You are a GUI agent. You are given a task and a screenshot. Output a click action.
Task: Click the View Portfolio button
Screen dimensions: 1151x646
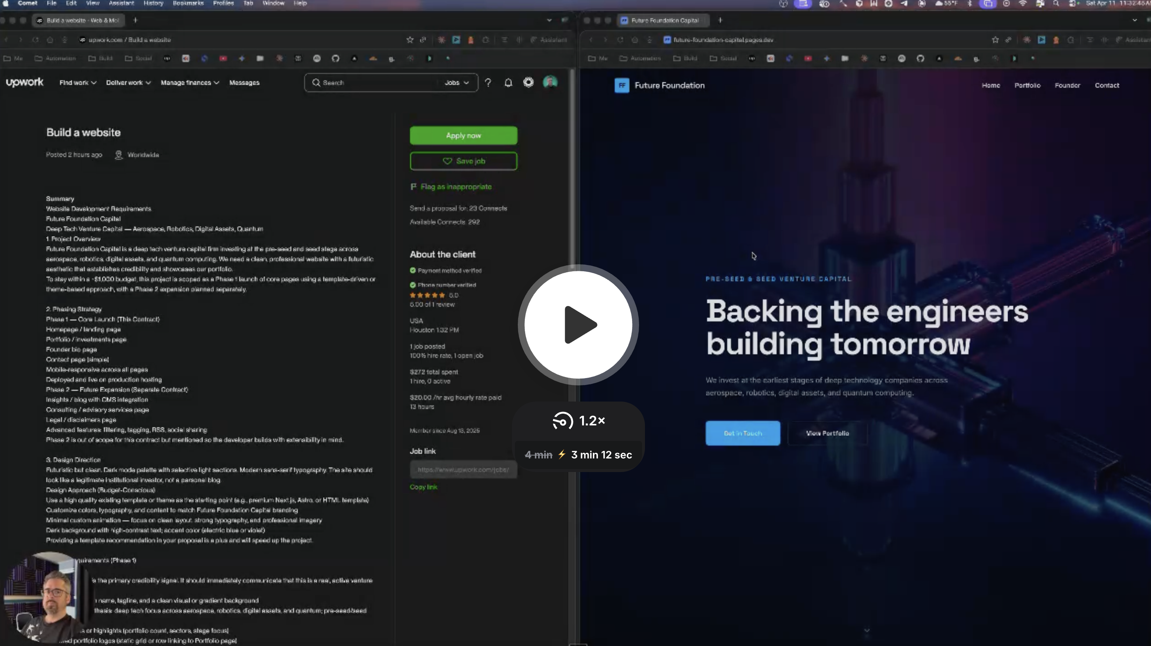click(x=827, y=433)
